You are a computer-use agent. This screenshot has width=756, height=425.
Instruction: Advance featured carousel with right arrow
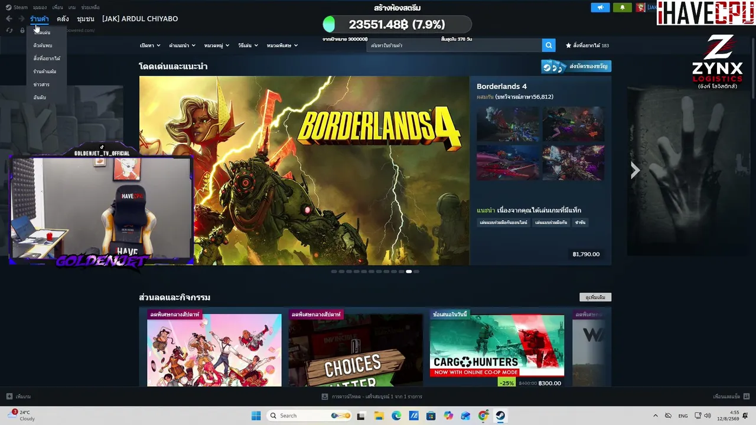pos(635,171)
